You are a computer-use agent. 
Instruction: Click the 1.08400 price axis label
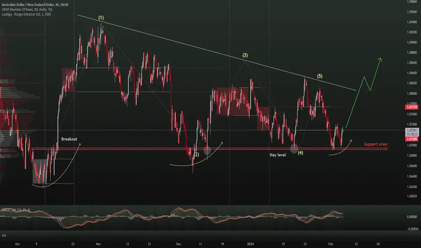pyautogui.click(x=412, y=73)
